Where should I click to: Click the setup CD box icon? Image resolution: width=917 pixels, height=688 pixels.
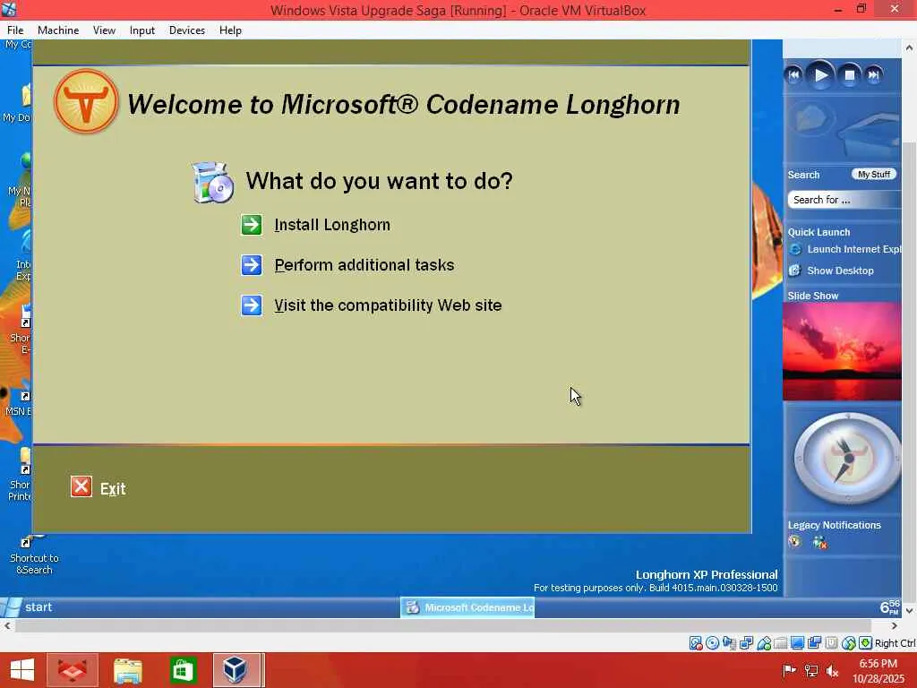tap(213, 183)
